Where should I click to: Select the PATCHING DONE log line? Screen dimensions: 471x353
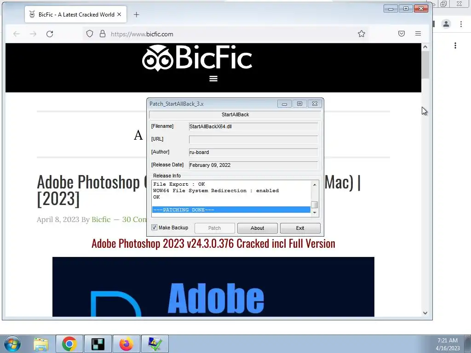[x=231, y=210]
